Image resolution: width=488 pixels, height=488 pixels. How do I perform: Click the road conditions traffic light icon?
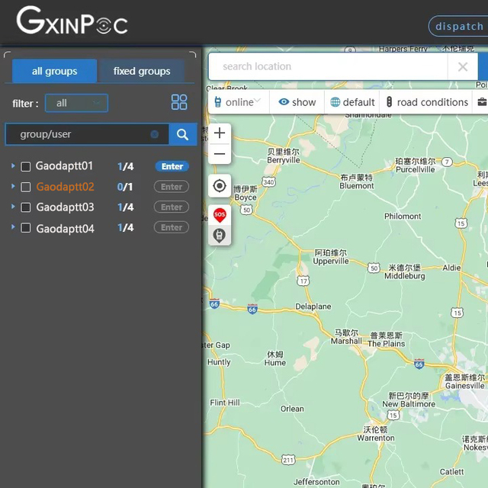point(389,102)
